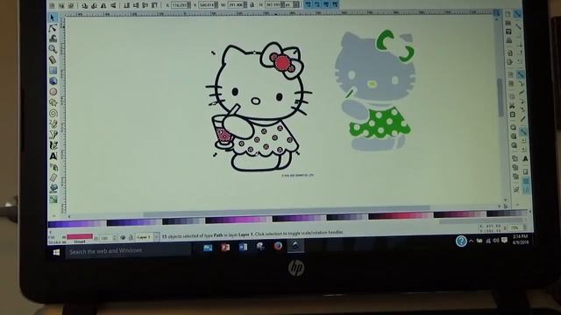The width and height of the screenshot is (561, 315).
Task: Click the X position input field
Action: pos(181,5)
